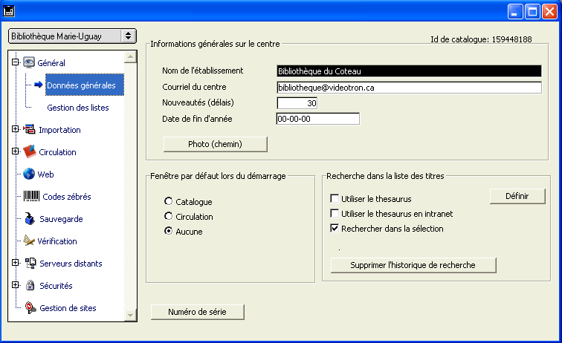562x343 pixels.
Task: Select Gestion de sites entry
Action: point(68,308)
